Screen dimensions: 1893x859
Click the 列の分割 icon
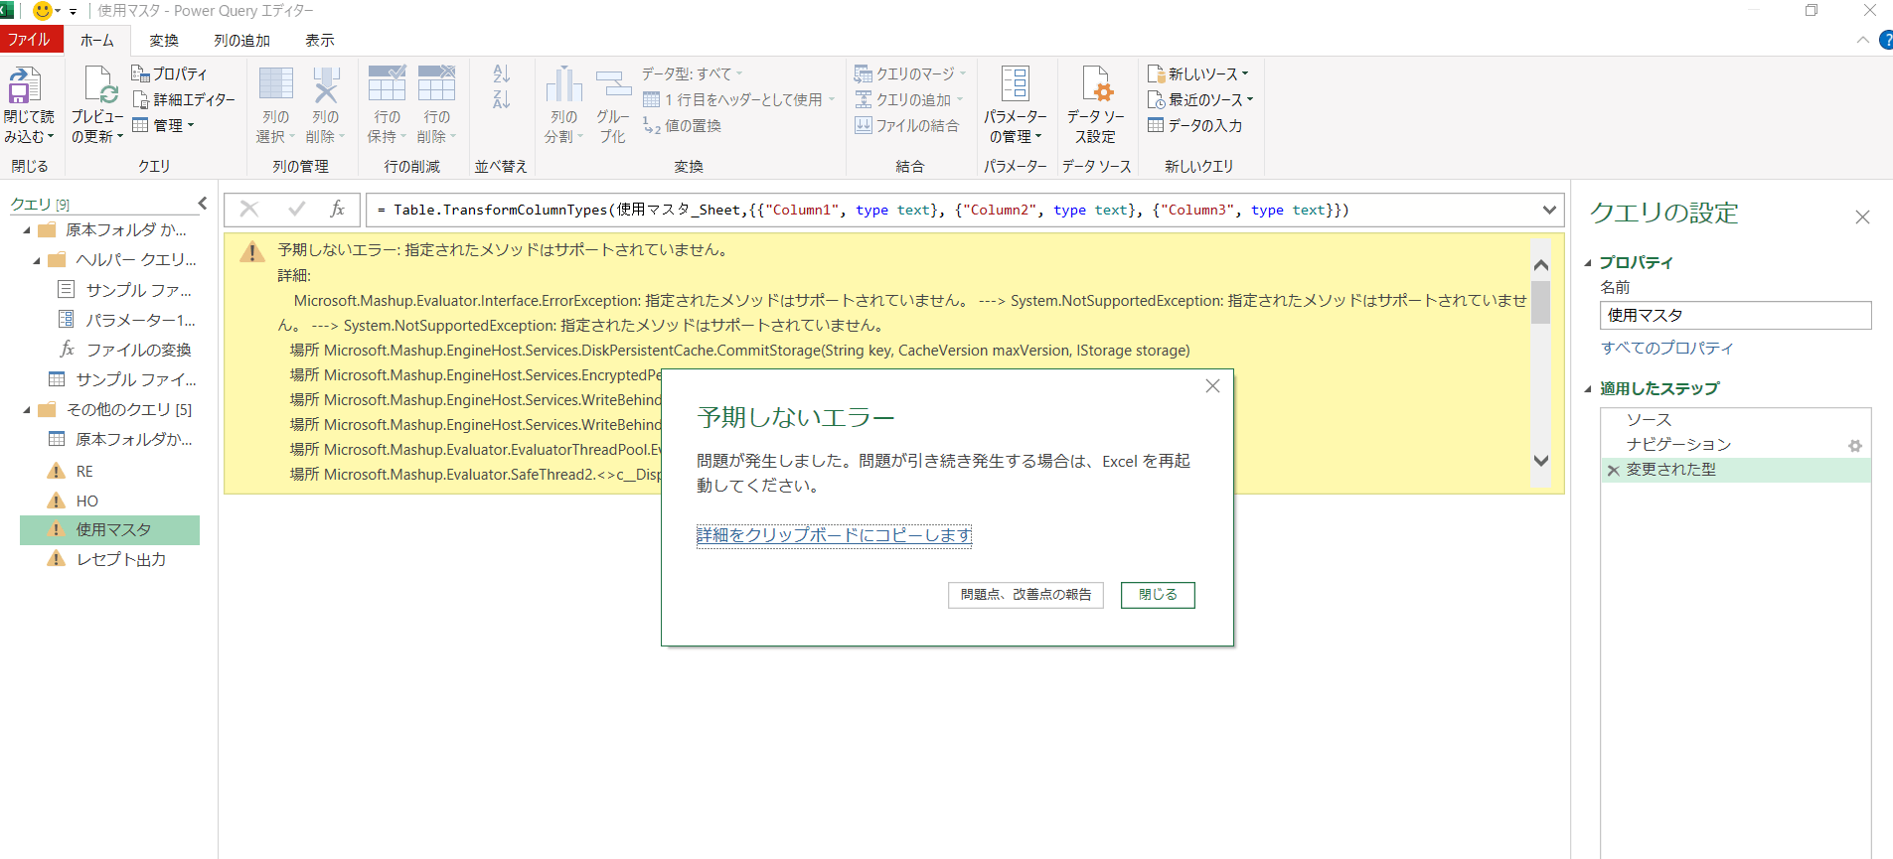point(563,83)
